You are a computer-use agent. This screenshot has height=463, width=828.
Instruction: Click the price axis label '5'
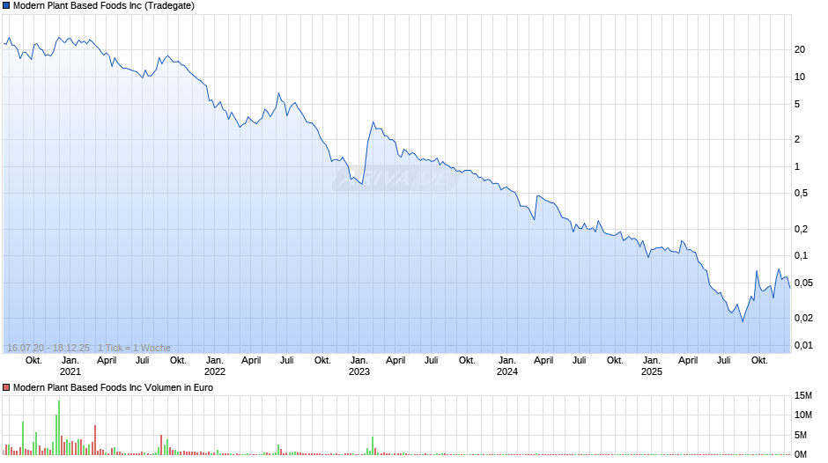pyautogui.click(x=797, y=105)
